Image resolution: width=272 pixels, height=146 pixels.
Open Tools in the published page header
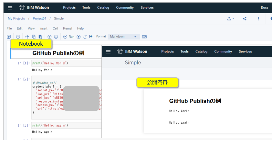point(184,51)
